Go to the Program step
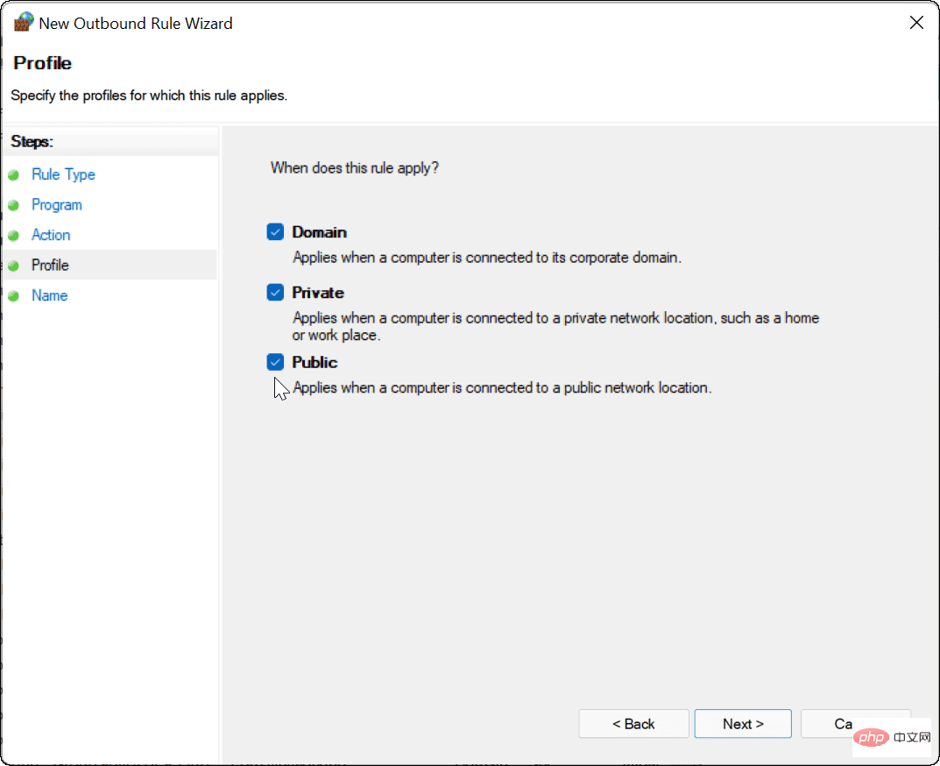This screenshot has height=766, width=940. click(56, 204)
